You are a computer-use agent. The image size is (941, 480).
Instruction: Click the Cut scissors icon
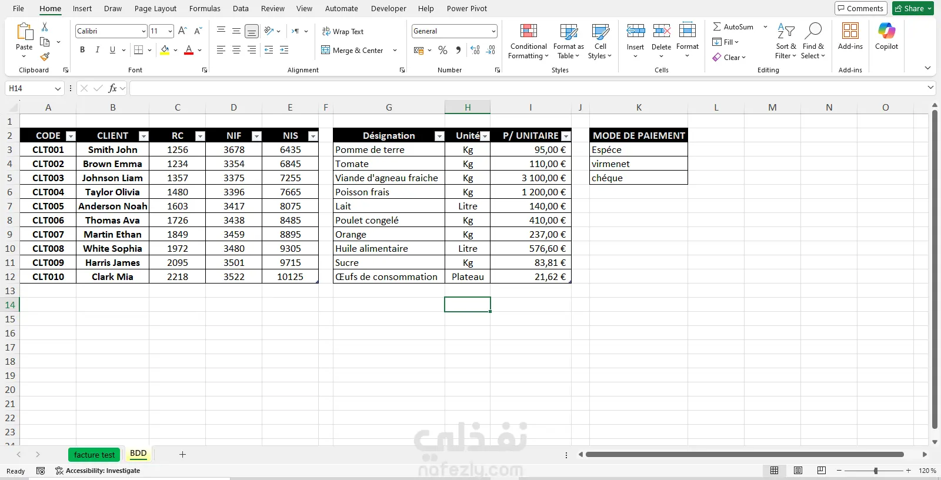click(x=45, y=27)
